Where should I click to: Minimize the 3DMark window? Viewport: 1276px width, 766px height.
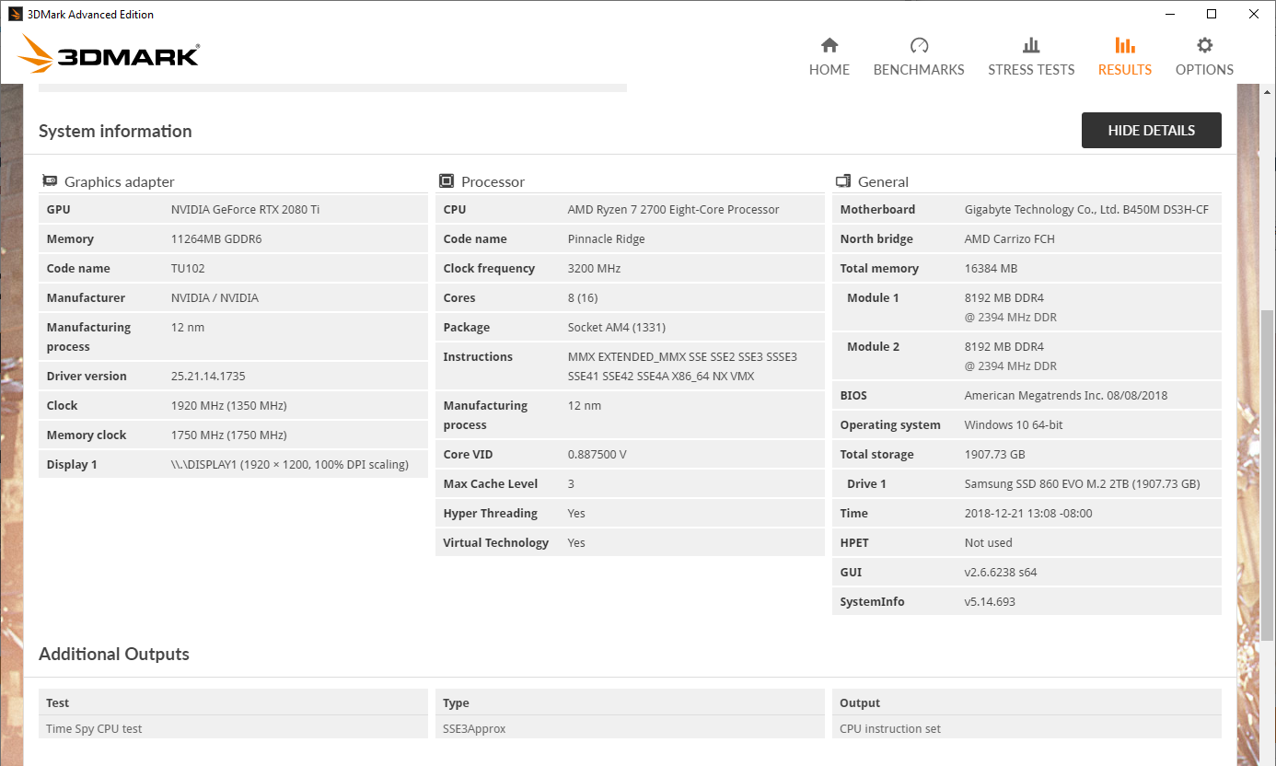click(x=1169, y=14)
